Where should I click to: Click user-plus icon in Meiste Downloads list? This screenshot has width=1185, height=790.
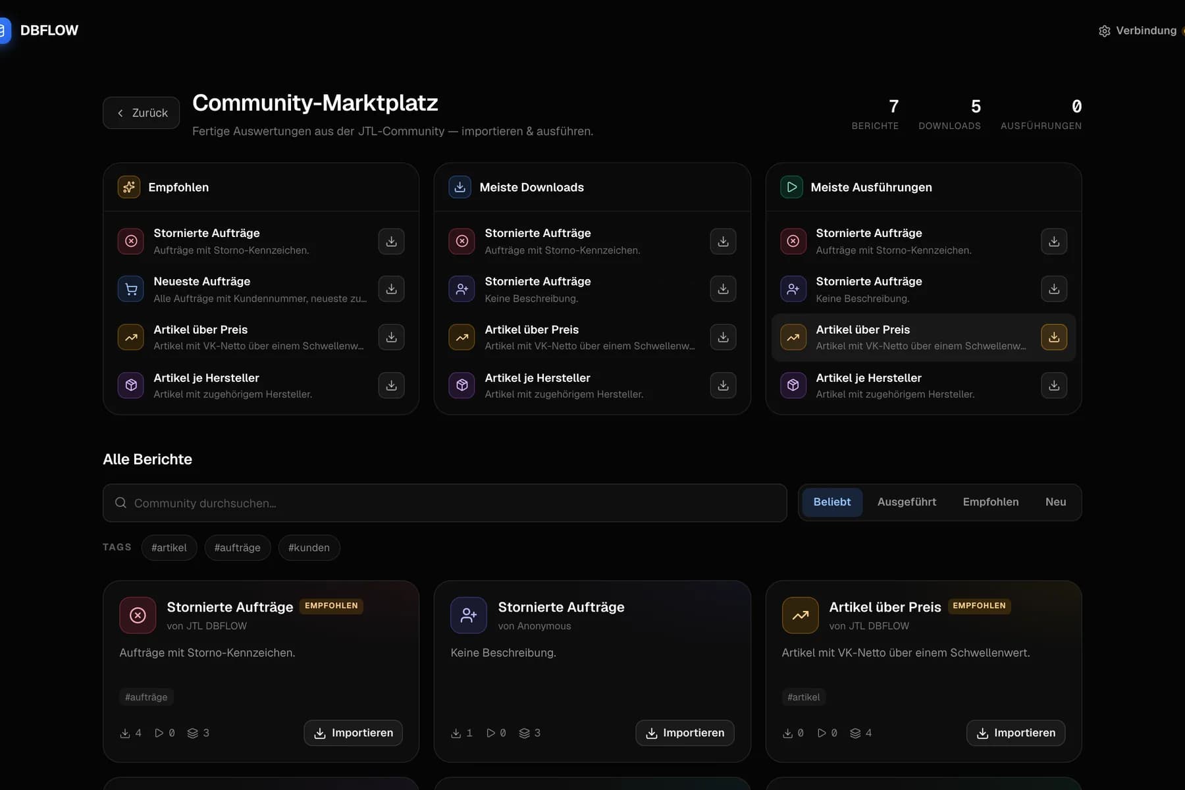[x=462, y=289]
